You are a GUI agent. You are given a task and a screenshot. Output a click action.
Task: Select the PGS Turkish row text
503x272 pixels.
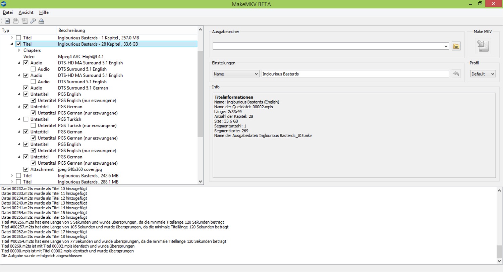[x=69, y=119]
